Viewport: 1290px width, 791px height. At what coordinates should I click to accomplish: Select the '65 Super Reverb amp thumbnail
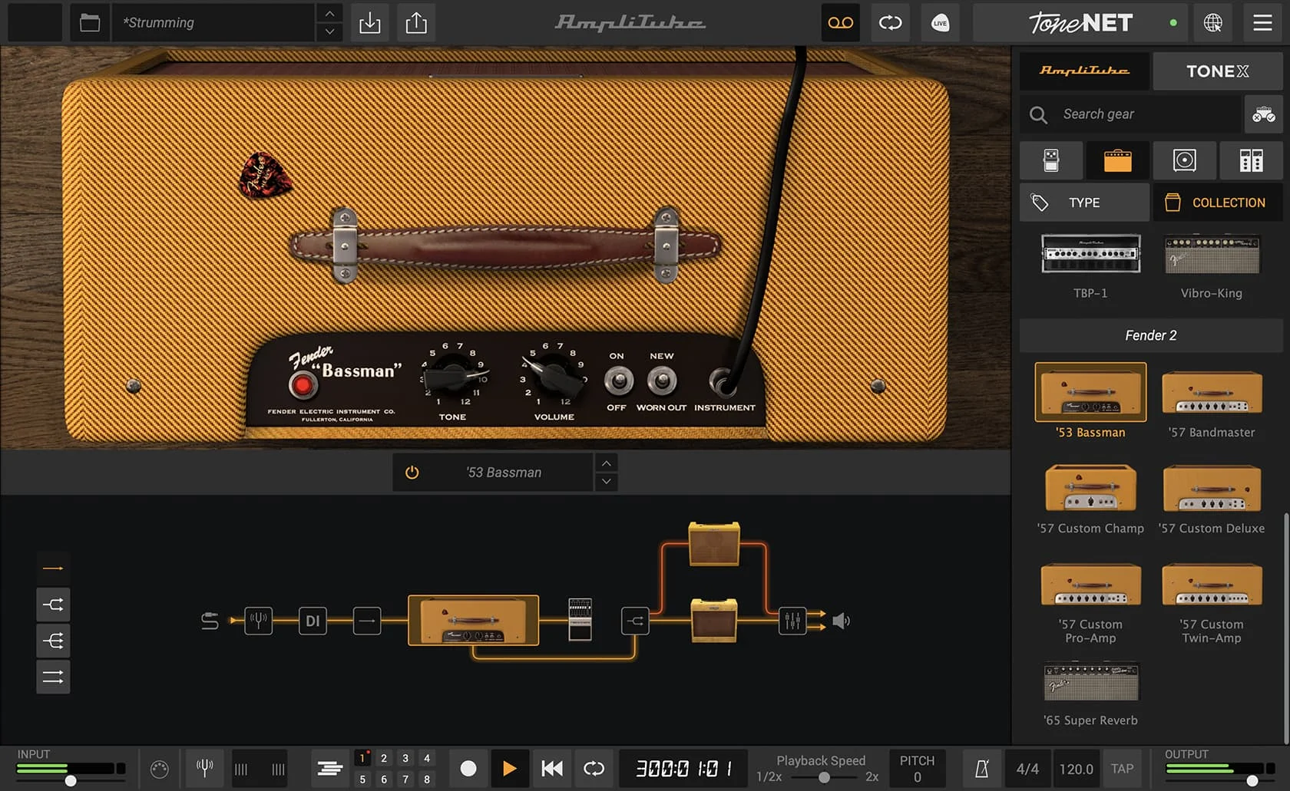pos(1090,681)
